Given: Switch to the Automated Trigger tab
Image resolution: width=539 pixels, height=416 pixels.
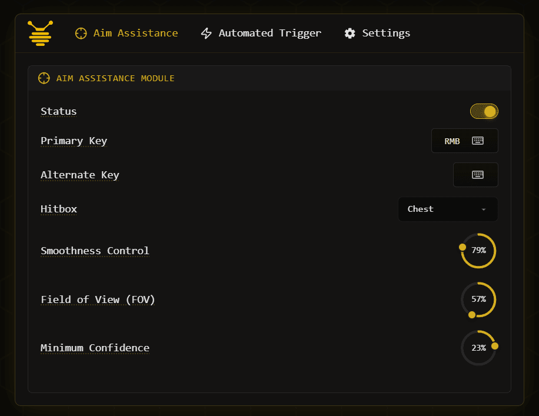Looking at the screenshot, I should (269, 33).
